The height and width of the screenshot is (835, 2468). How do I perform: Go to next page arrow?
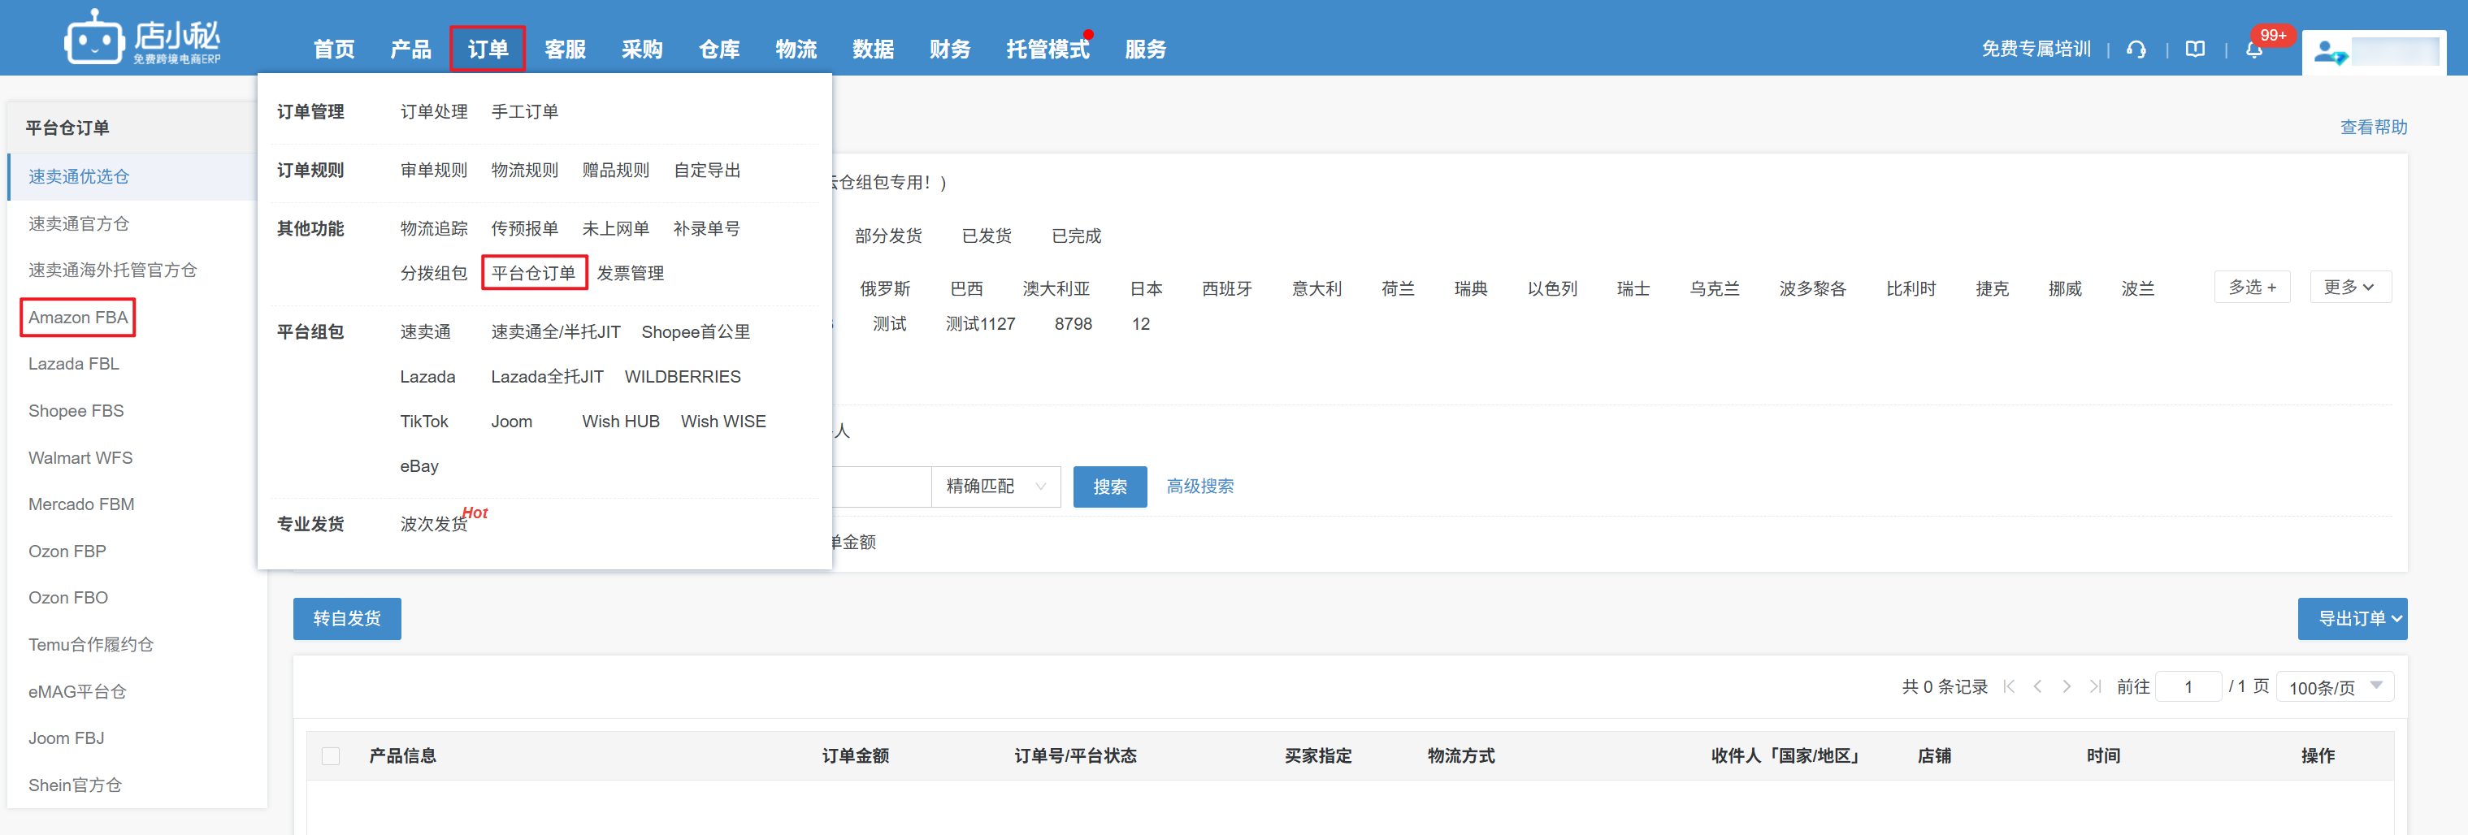[x=2067, y=686]
